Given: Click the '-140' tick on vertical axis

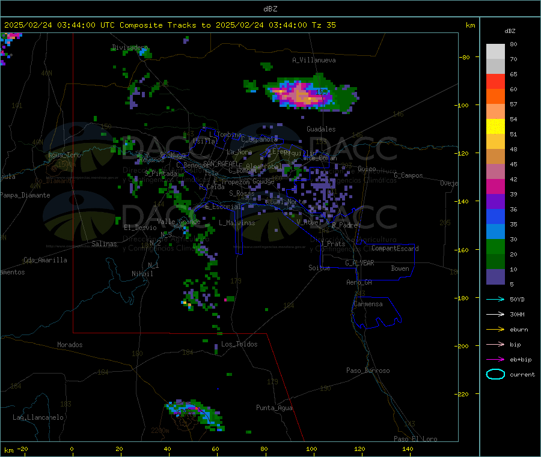Looking at the screenshot, I should point(463,201).
